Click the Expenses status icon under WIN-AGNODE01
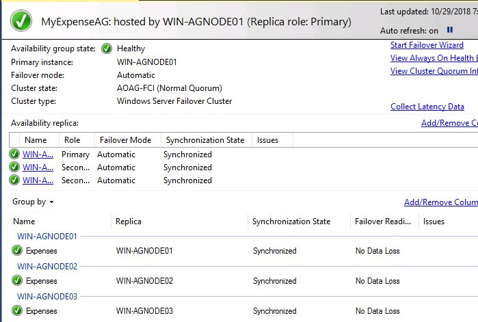 [18, 251]
